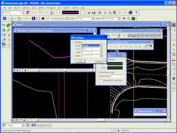The width and height of the screenshot is (177, 133).
Task: Open the Model dropdown in toolbar
Action: click(93, 18)
